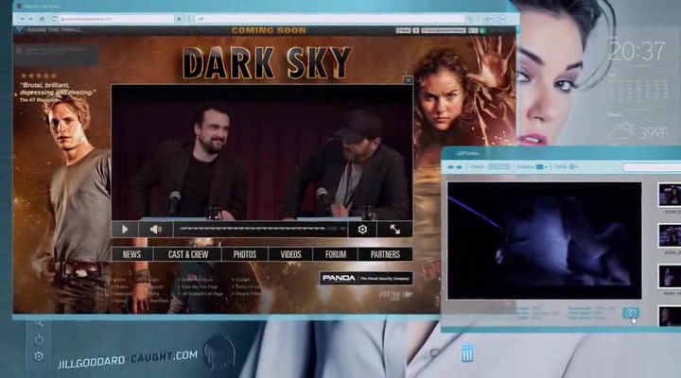Image resolution: width=681 pixels, height=378 pixels.
Task: Click the Panda Cloud Security banner
Action: coord(365,278)
